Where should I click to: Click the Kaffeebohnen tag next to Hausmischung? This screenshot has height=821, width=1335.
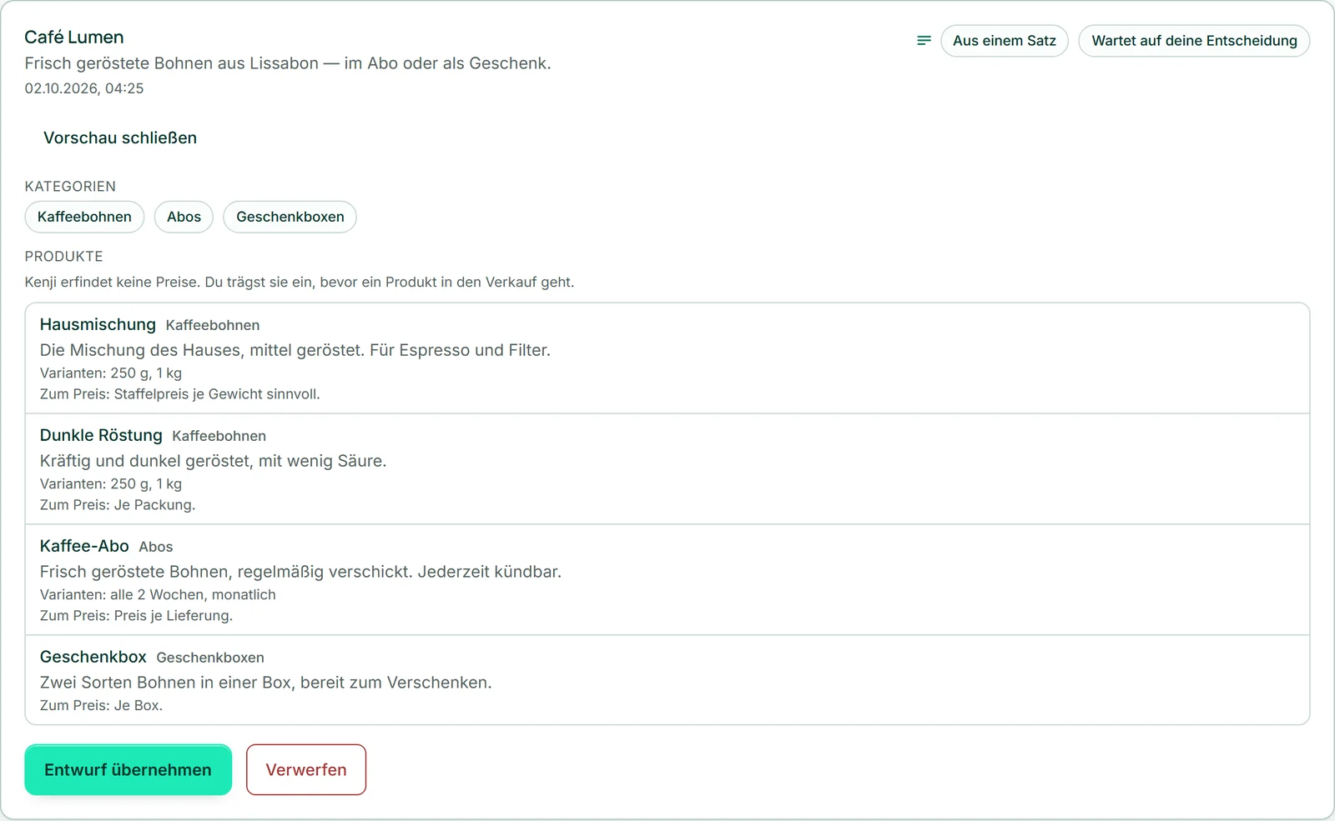pyautogui.click(x=213, y=325)
